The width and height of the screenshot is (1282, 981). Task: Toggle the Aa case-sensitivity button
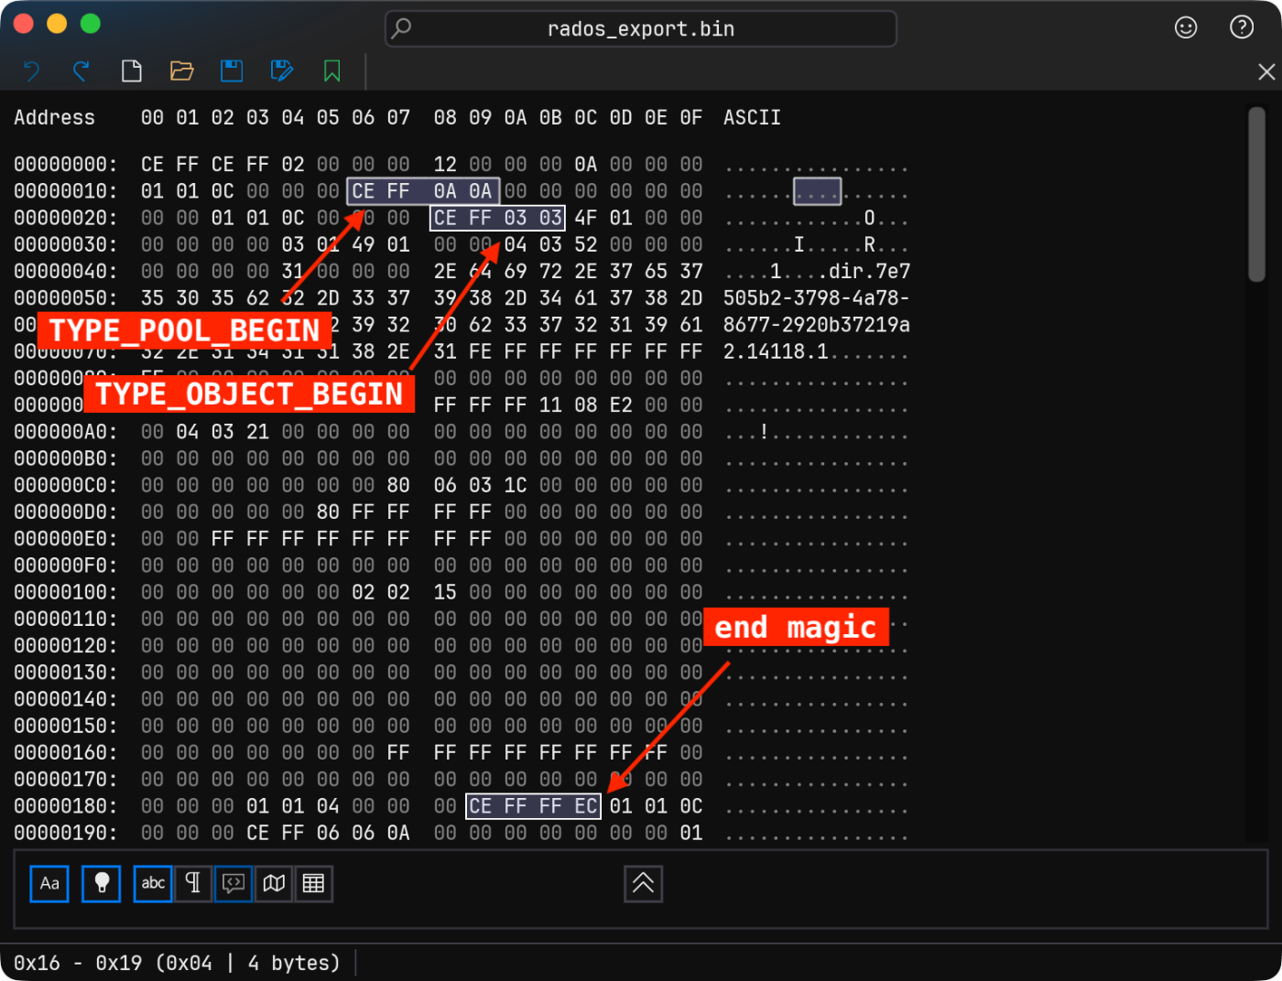(49, 884)
